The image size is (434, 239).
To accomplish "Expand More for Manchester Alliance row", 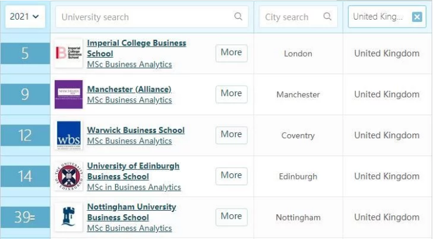I will [231, 94].
